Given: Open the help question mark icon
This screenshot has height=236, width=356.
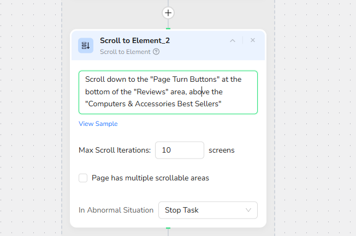Looking at the screenshot, I should [x=156, y=52].
